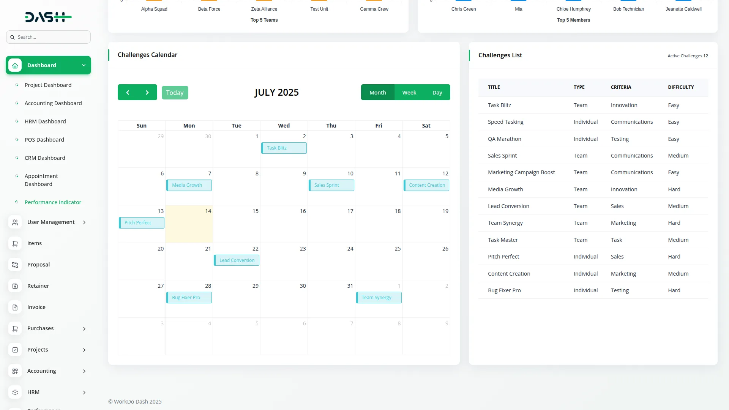Click the Today button

[175, 93]
